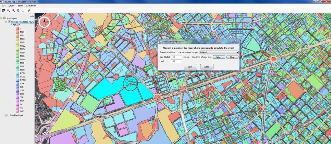Click the north arrow compass on the map
This screenshot has width=331, height=144.
coord(44,22)
